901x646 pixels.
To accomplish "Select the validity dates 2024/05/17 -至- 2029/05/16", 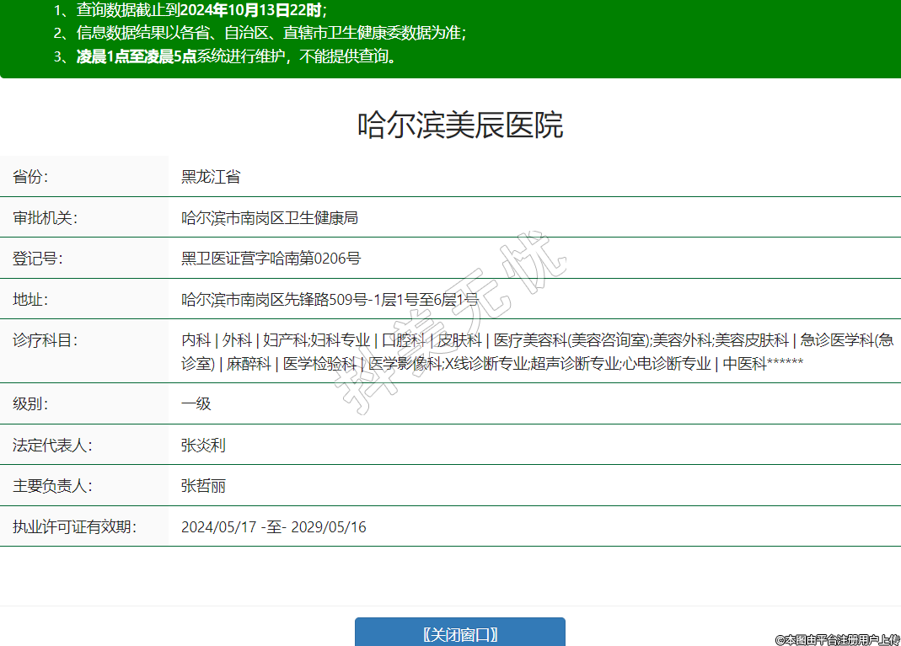I will tap(274, 527).
